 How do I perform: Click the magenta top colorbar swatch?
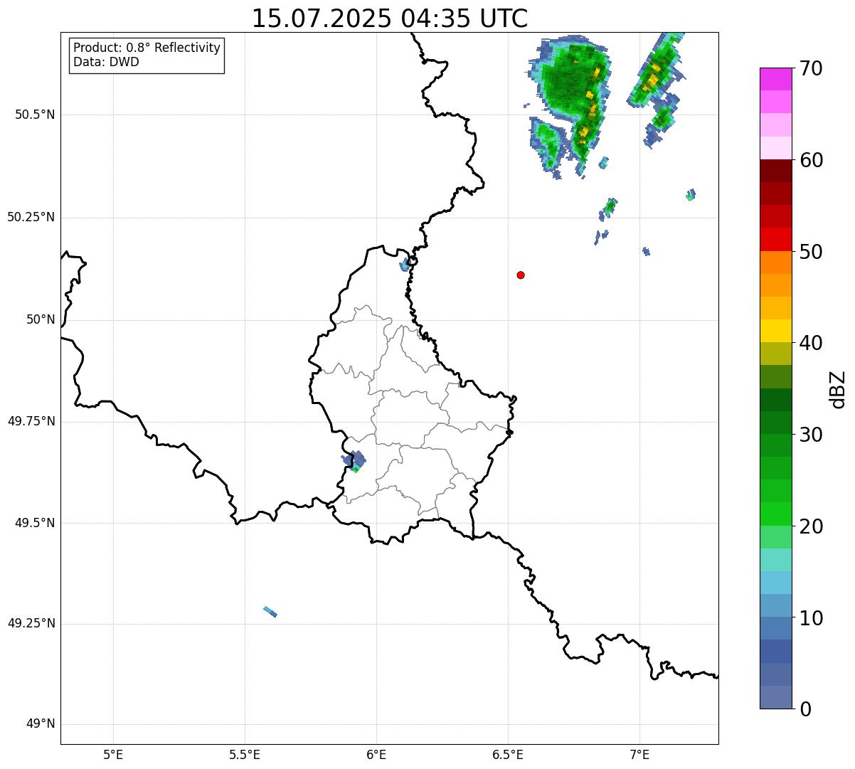[775, 79]
